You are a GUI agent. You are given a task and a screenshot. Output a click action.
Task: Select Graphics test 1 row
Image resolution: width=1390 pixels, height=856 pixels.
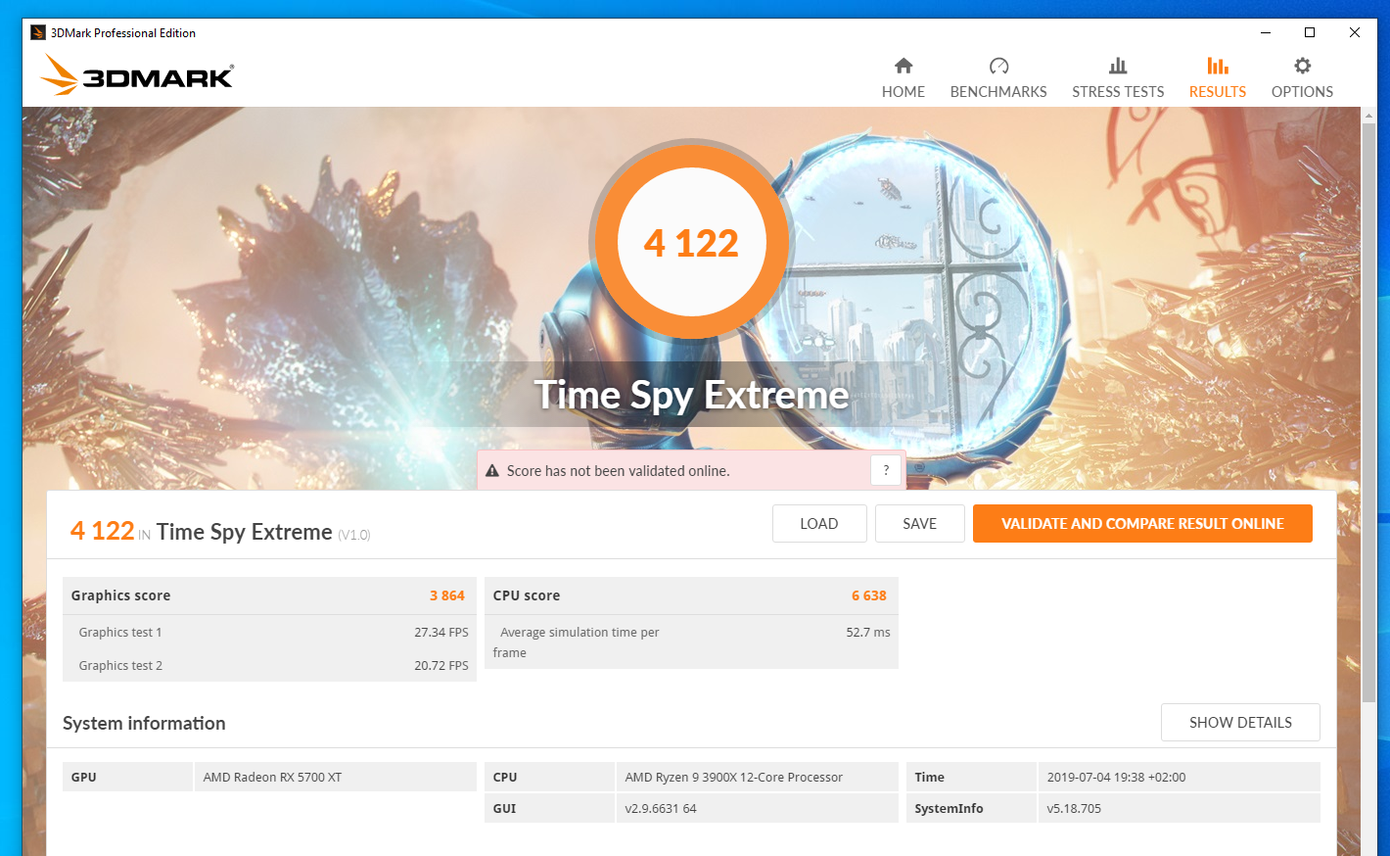[x=269, y=633]
